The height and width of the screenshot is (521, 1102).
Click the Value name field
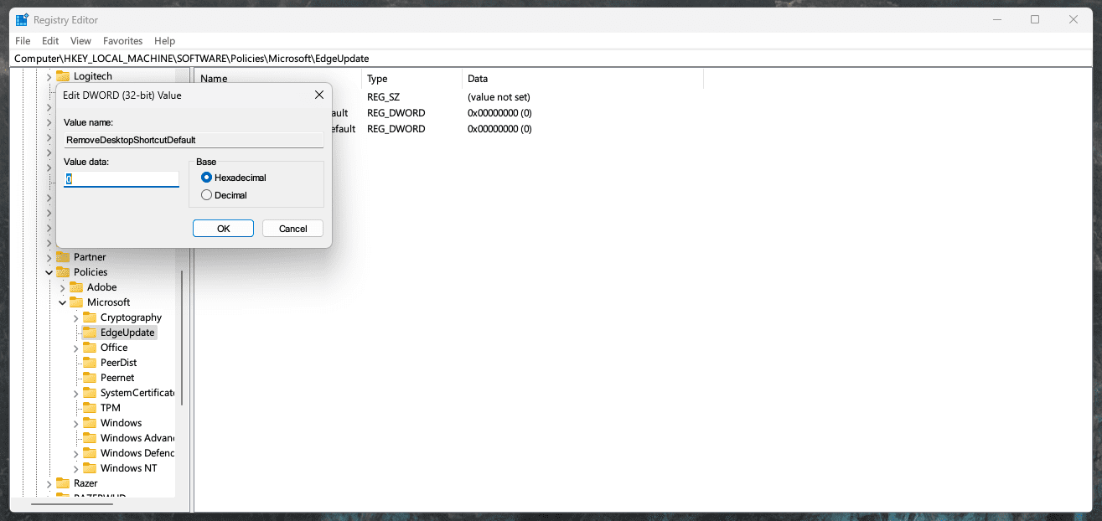tap(194, 140)
